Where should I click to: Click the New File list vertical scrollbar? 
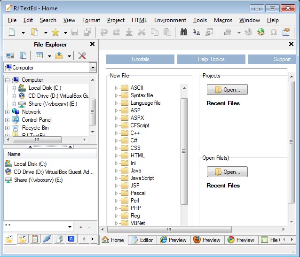click(184, 150)
